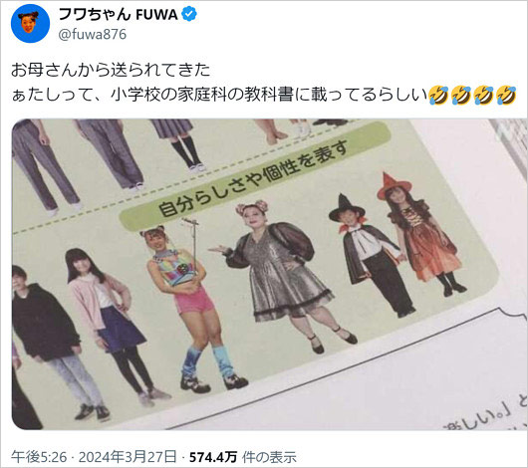
Task: Click the third laughing emoji
Action: tap(483, 96)
